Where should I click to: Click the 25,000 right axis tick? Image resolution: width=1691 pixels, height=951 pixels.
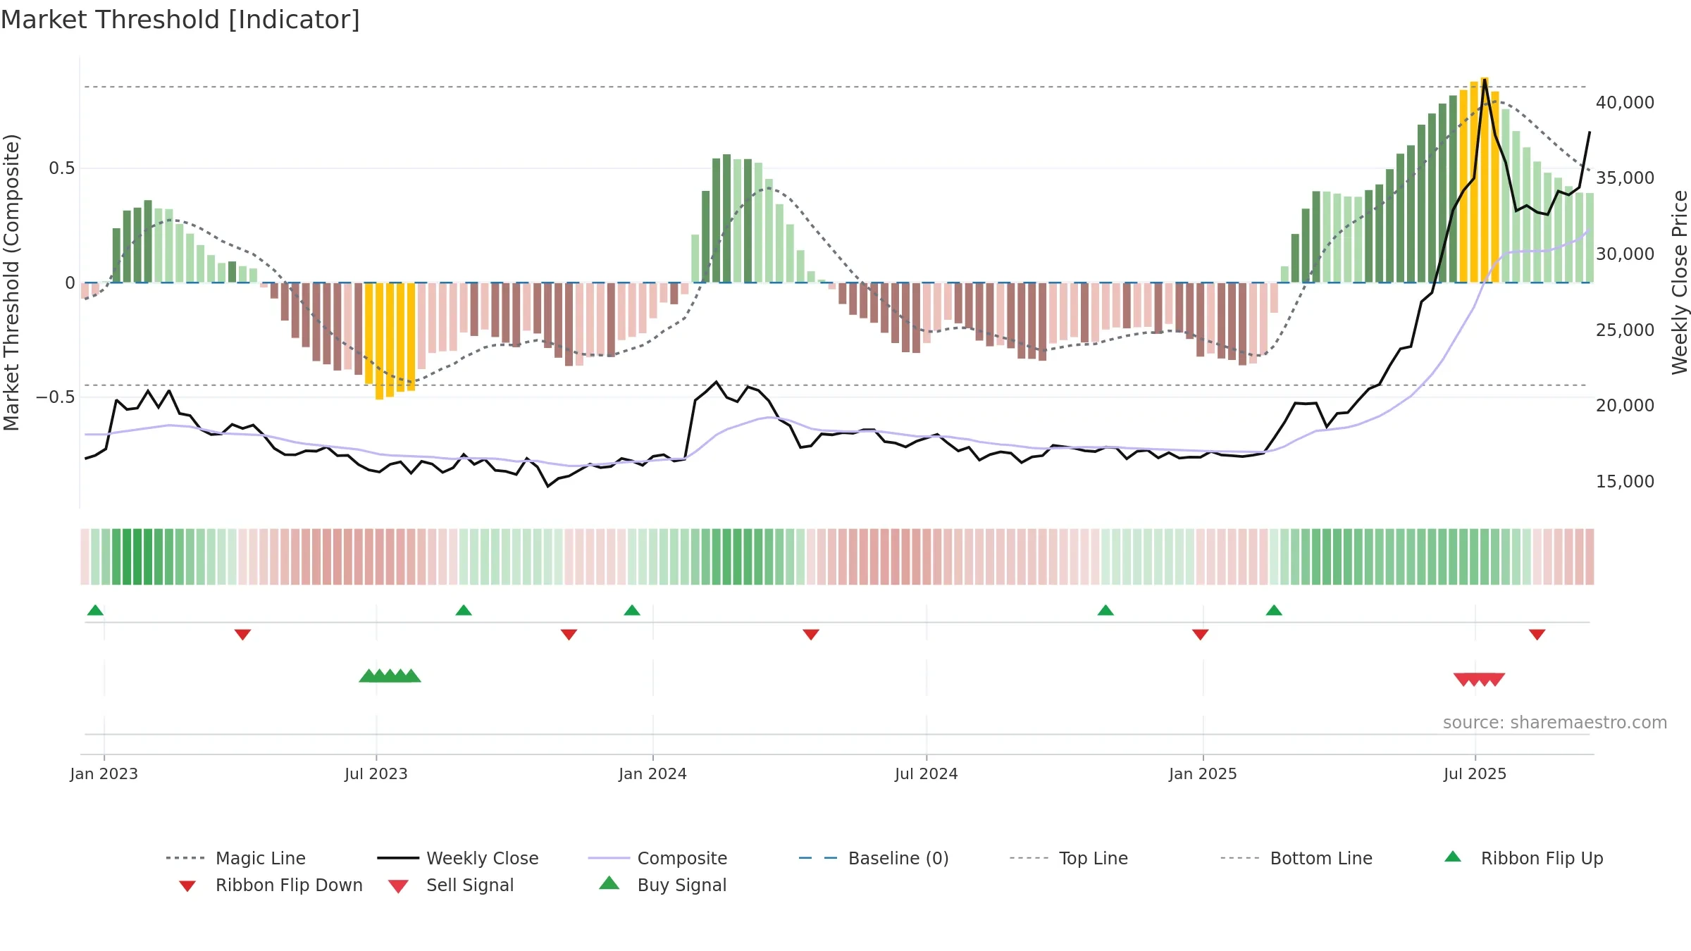tap(1625, 330)
